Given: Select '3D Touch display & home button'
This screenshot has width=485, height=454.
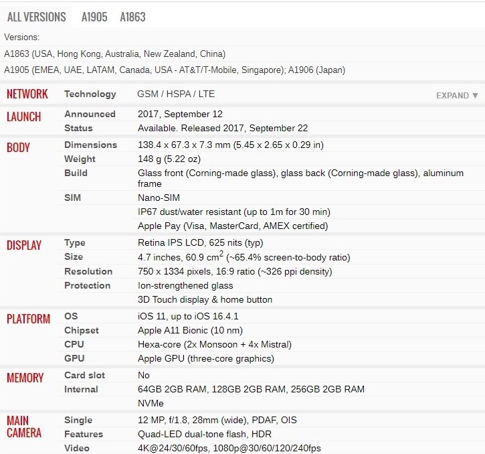Looking at the screenshot, I should click(x=205, y=300).
